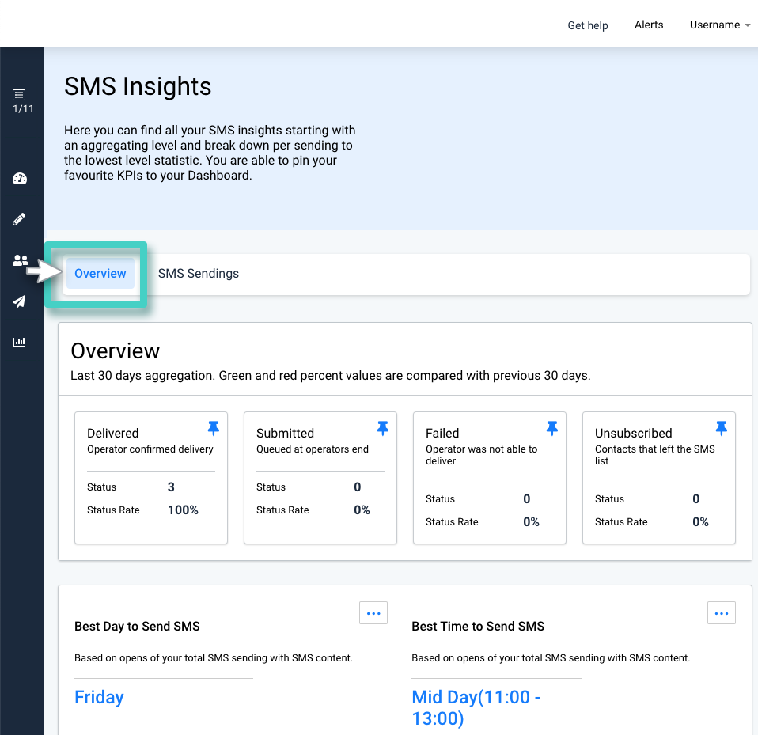Open the options menu for Best Time to Send SMS

coord(722,612)
